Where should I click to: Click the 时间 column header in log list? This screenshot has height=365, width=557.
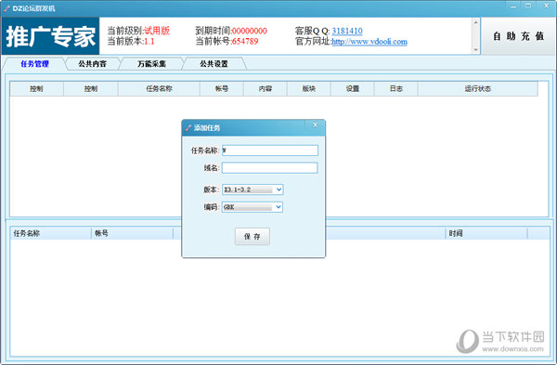tap(486, 233)
